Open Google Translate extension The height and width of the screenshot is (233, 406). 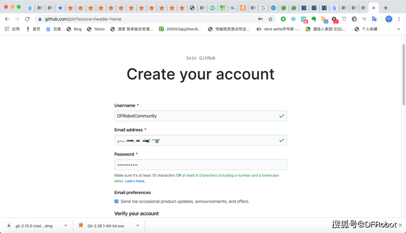coord(374,19)
